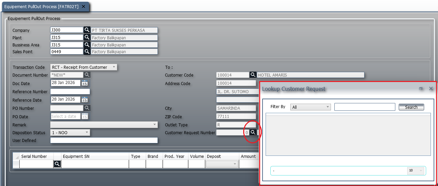Click the Reference Number input field

pos(70,91)
